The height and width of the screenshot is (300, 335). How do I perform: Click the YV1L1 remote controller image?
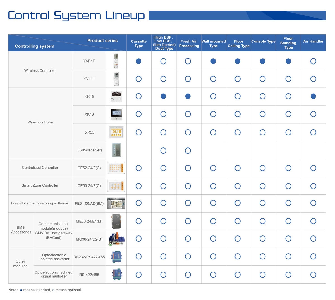(116, 79)
